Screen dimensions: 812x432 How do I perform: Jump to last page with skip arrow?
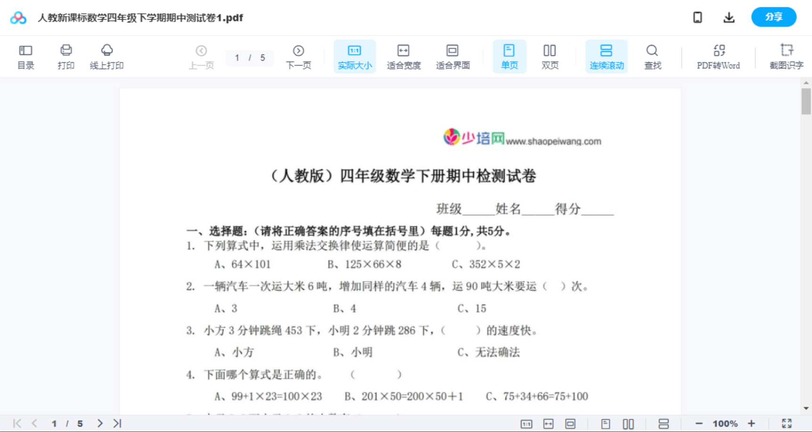116,423
